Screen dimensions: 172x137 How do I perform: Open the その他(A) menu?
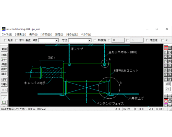point(72,34)
